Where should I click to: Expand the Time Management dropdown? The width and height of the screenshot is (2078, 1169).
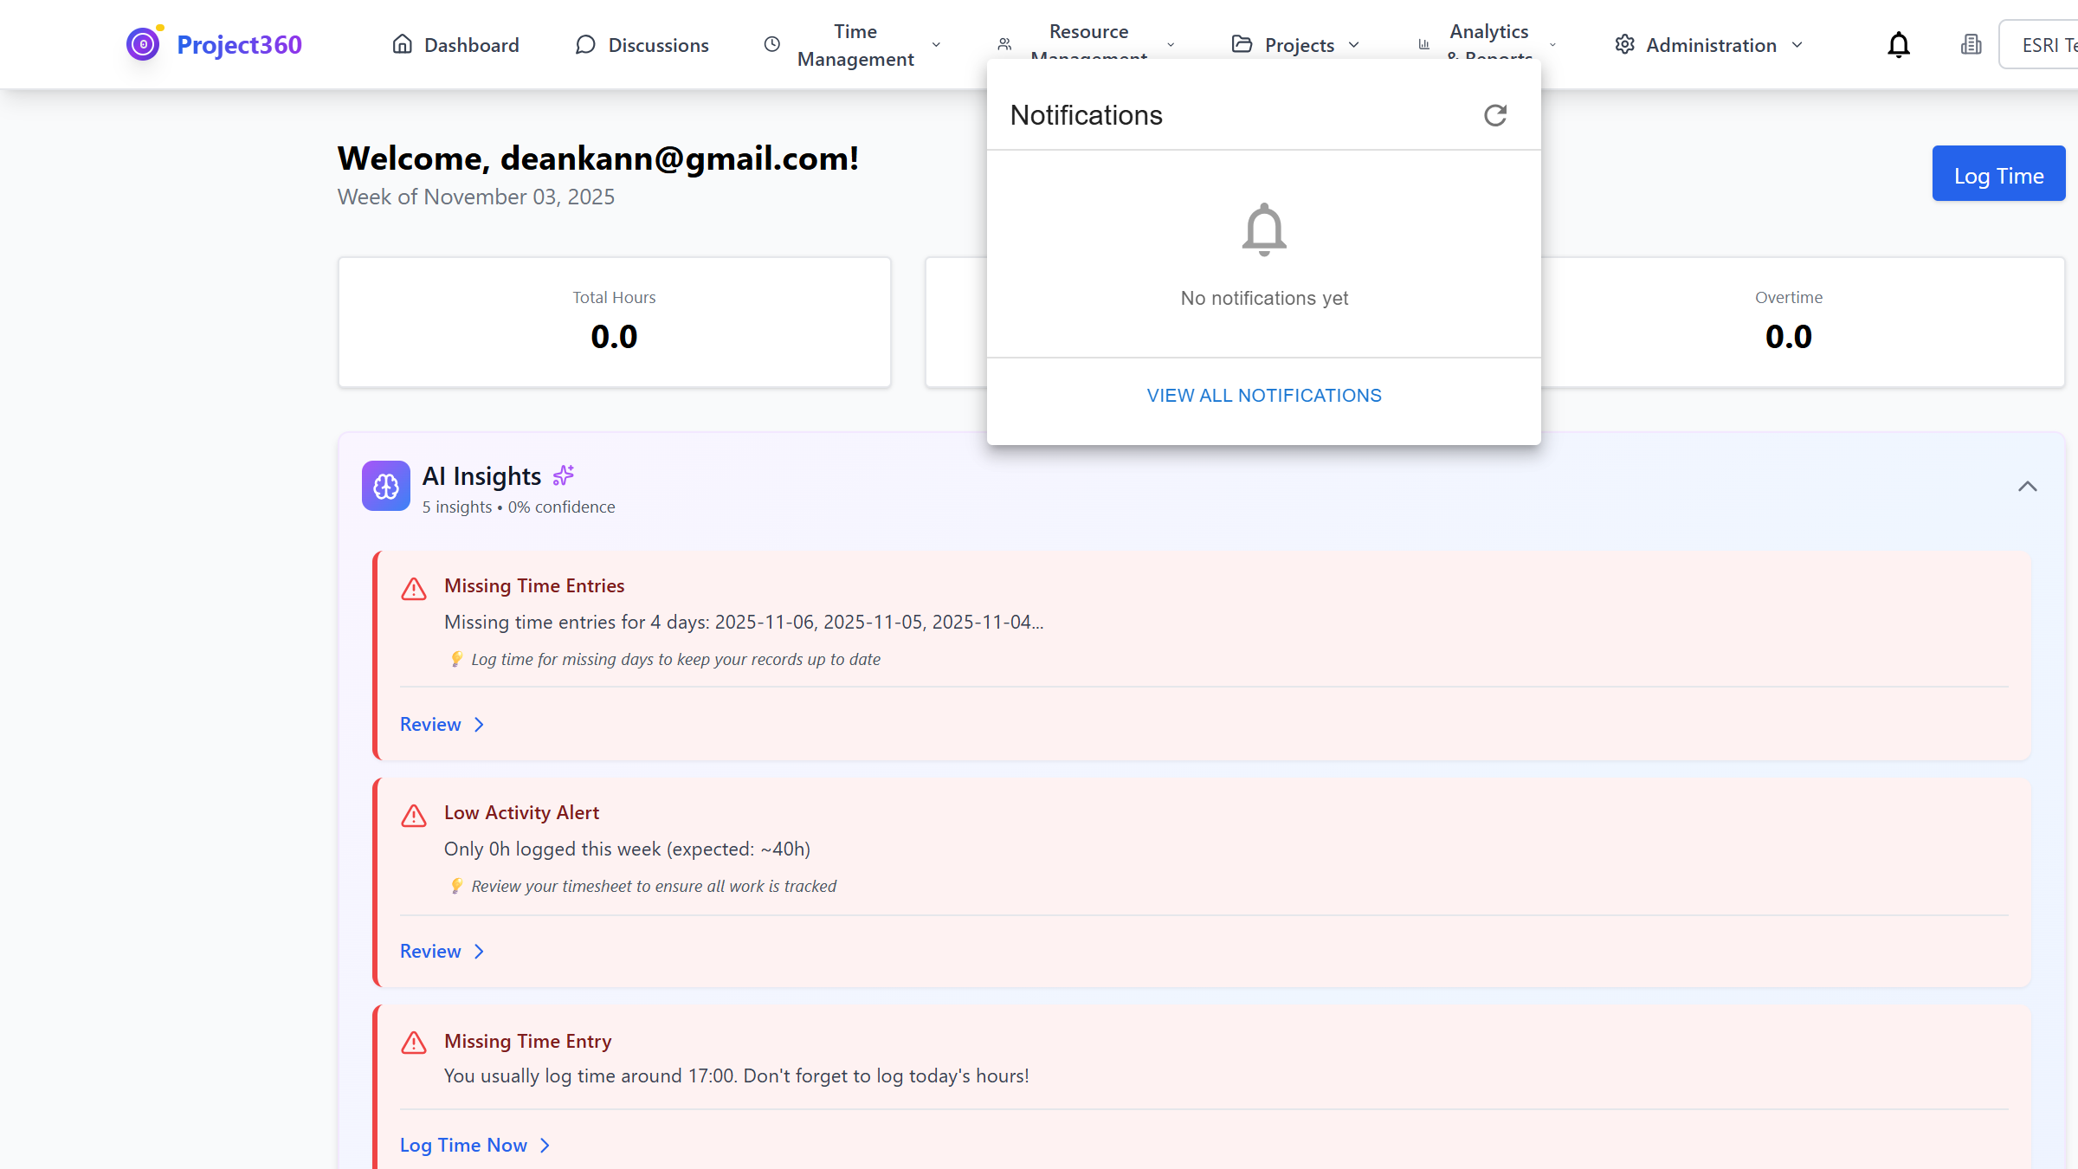[936, 44]
